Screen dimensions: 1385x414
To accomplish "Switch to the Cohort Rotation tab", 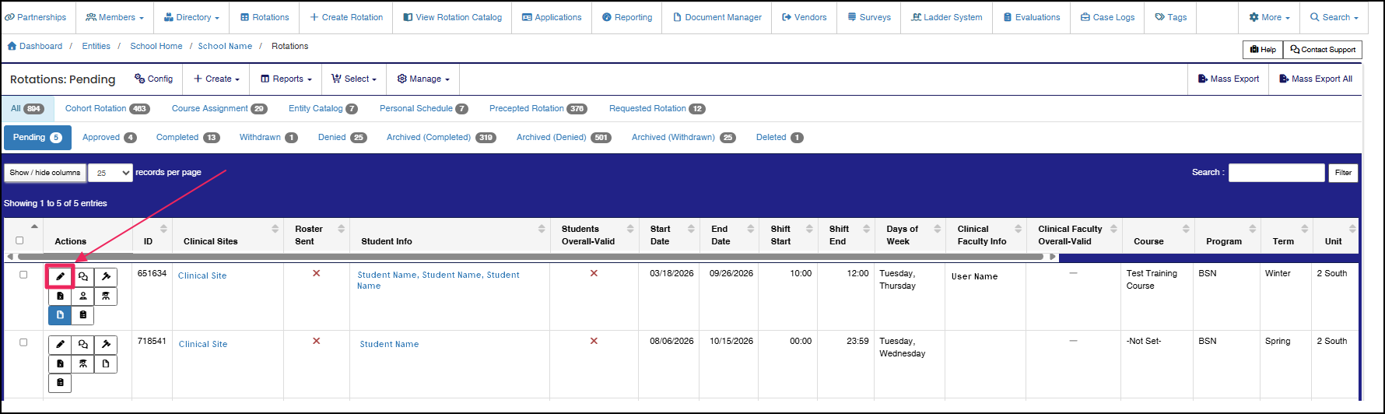I will pyautogui.click(x=107, y=108).
